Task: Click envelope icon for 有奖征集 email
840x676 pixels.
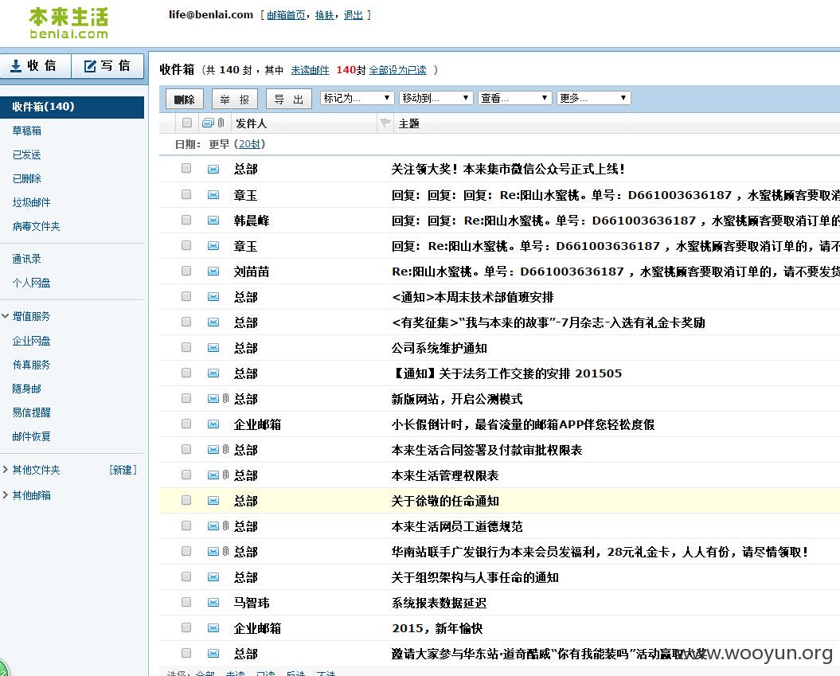Action: tap(213, 322)
